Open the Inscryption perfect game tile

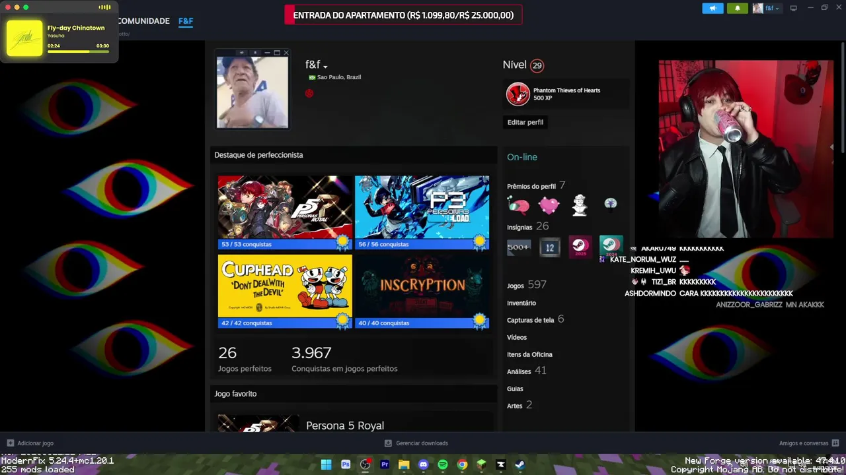point(422,292)
